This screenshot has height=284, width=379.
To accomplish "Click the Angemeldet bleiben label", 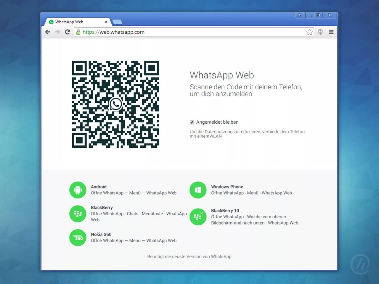I will tap(217, 122).
